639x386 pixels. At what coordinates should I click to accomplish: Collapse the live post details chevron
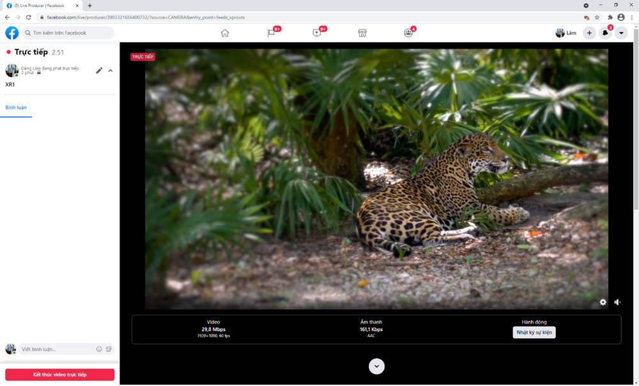(111, 70)
